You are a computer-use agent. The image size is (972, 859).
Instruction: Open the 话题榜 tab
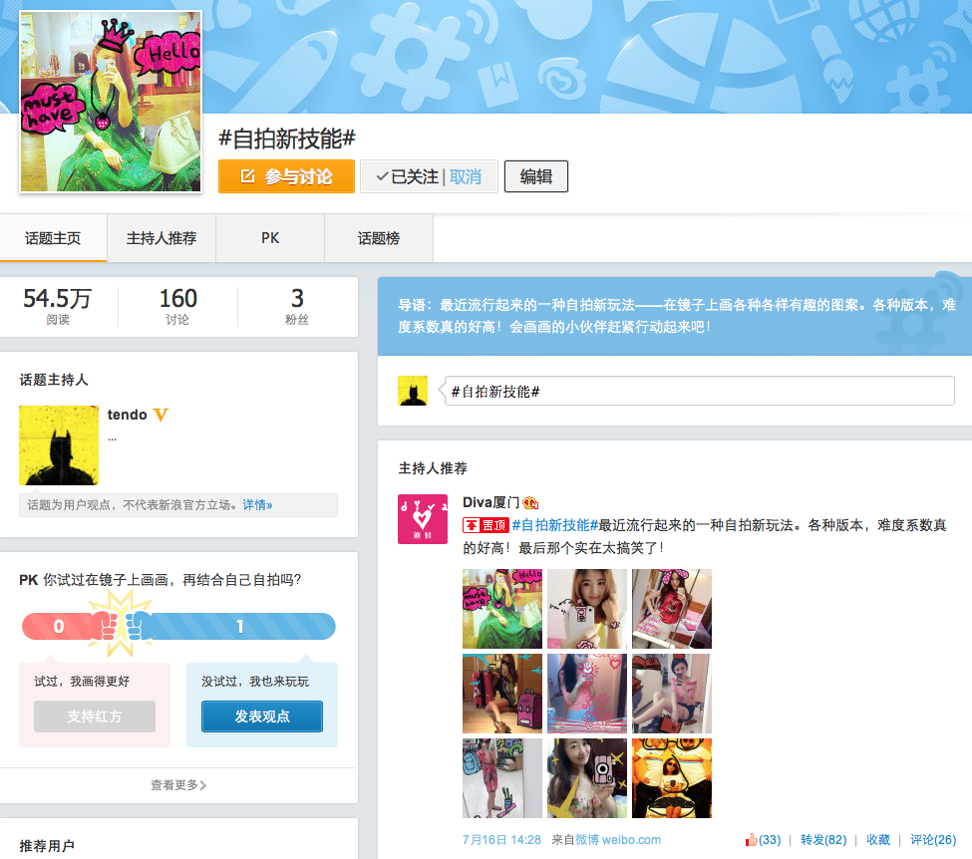point(379,238)
